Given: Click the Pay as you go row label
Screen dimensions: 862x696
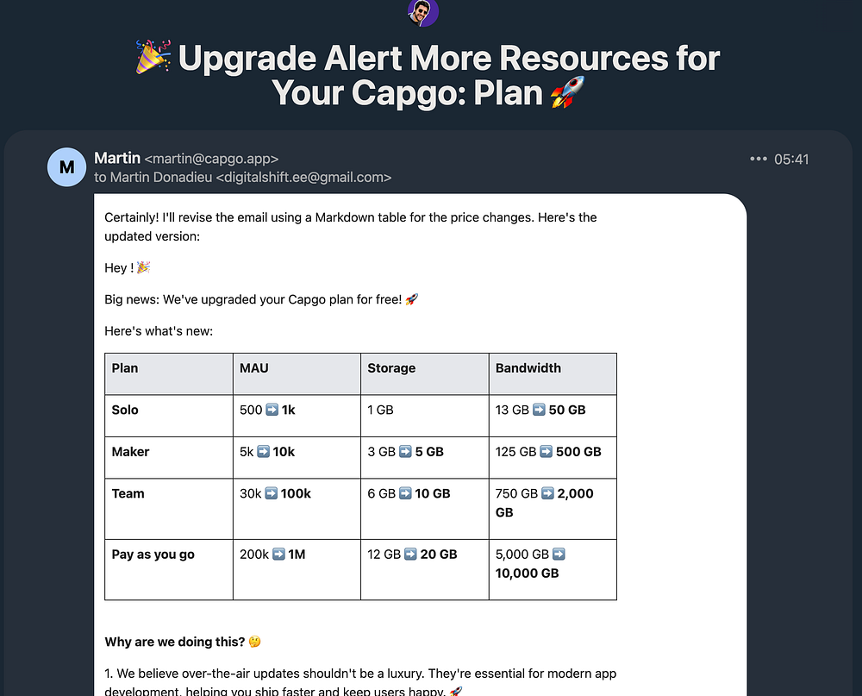Looking at the screenshot, I should click(153, 555).
